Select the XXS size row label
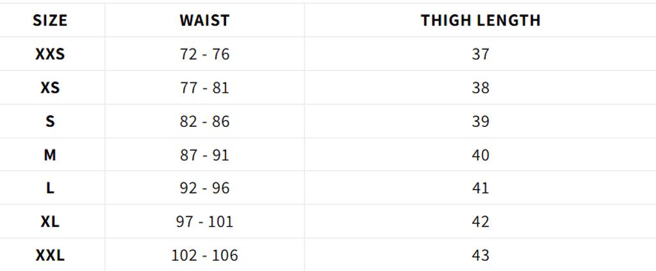The width and height of the screenshot is (656, 271). click(50, 54)
